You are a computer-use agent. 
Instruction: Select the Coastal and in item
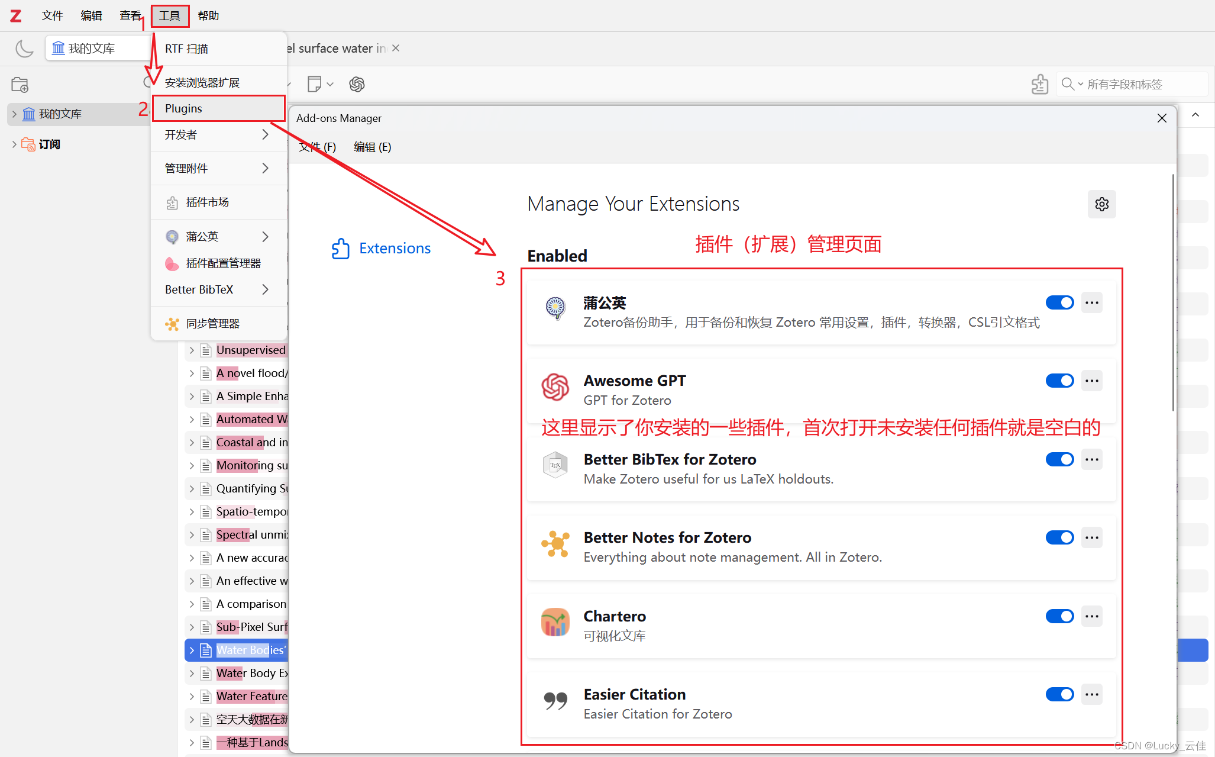(252, 443)
